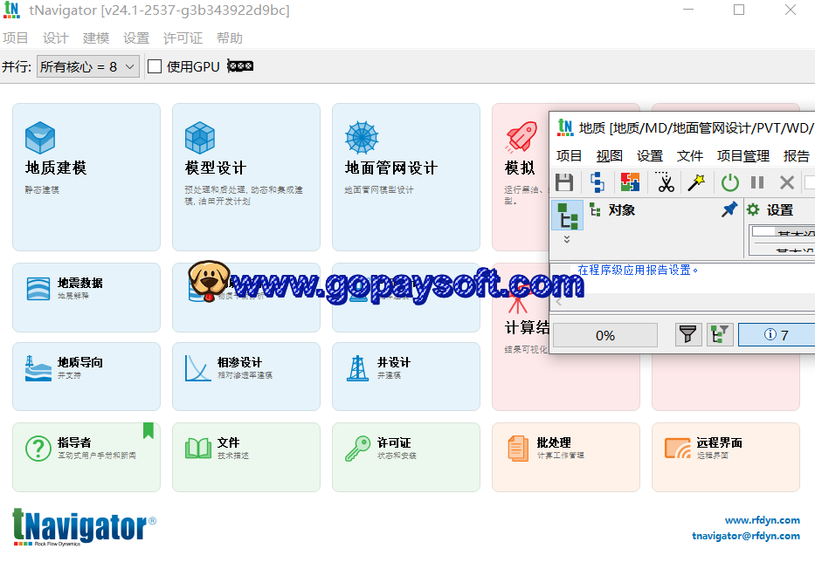Click the tnavigator@rfdyn.com email link
The width and height of the screenshot is (815, 562).
(746, 536)
